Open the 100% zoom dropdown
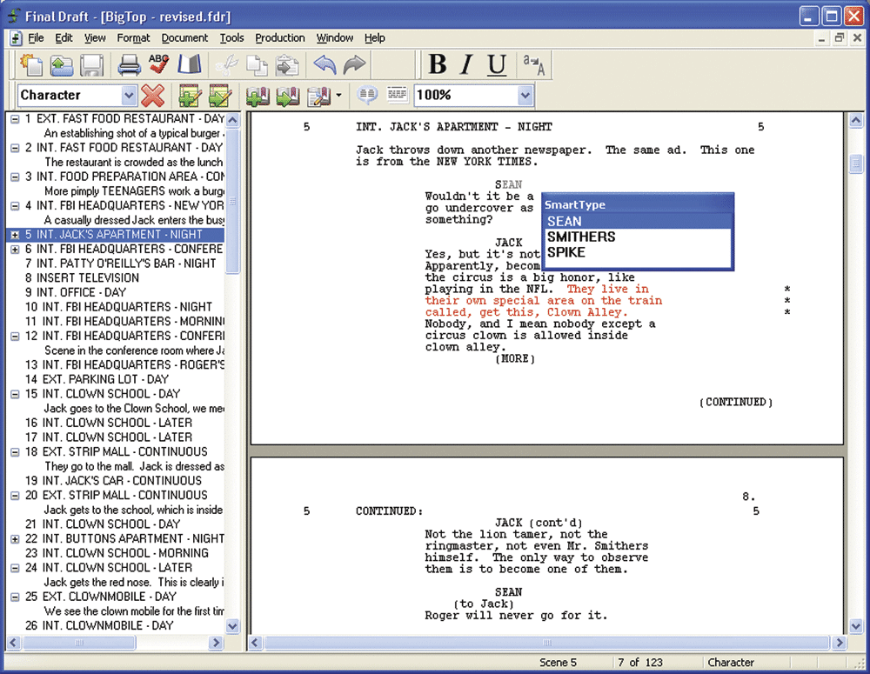 coord(525,96)
